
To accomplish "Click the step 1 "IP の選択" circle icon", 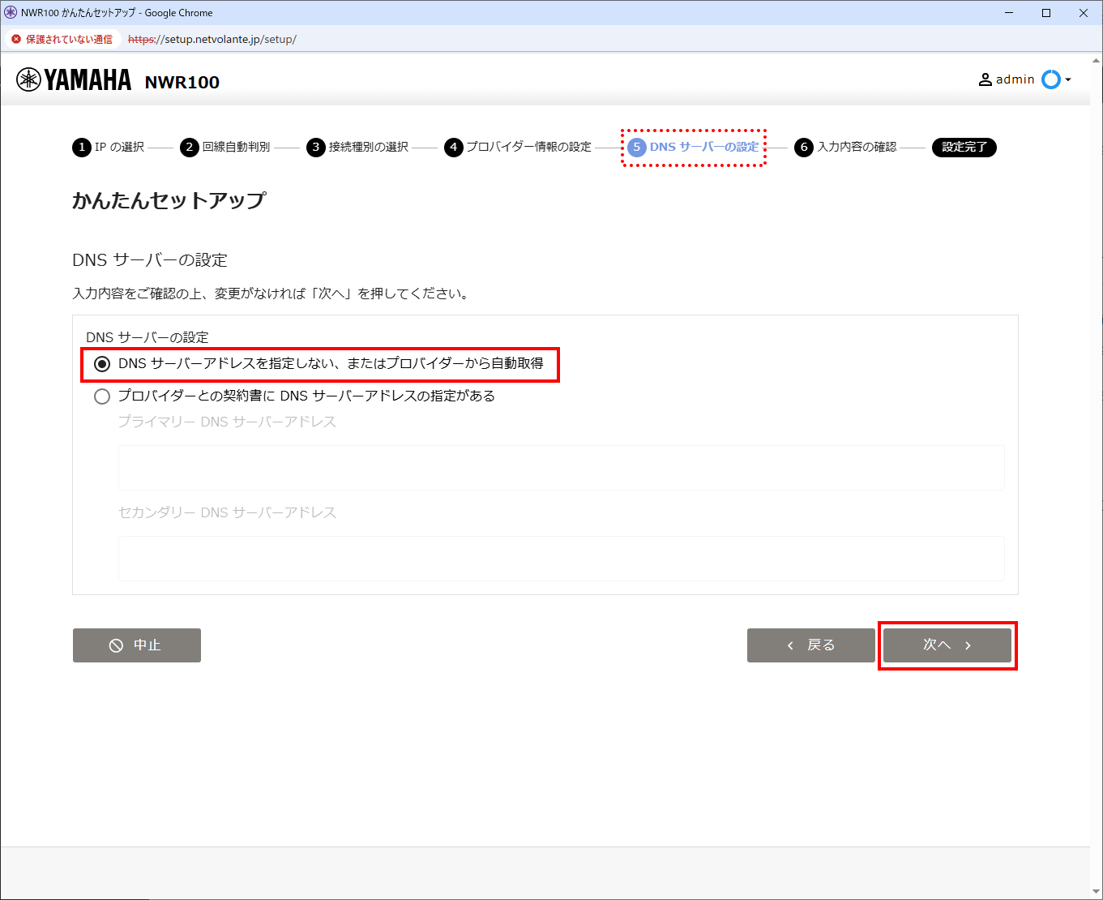I will pyautogui.click(x=82, y=147).
